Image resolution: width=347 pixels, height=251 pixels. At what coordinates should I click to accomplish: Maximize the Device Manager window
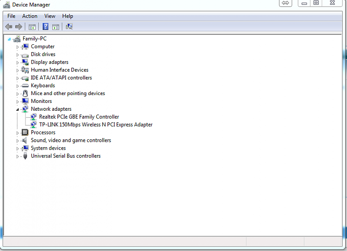tap(316, 3)
